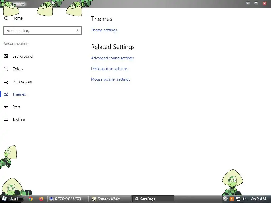Expand hidden system tray icons arrow

coord(225,199)
